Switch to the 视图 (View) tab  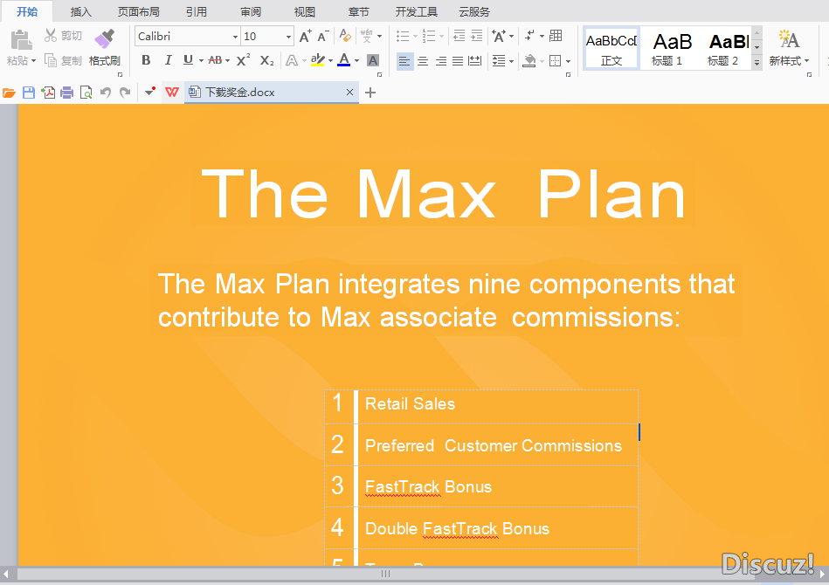click(305, 11)
